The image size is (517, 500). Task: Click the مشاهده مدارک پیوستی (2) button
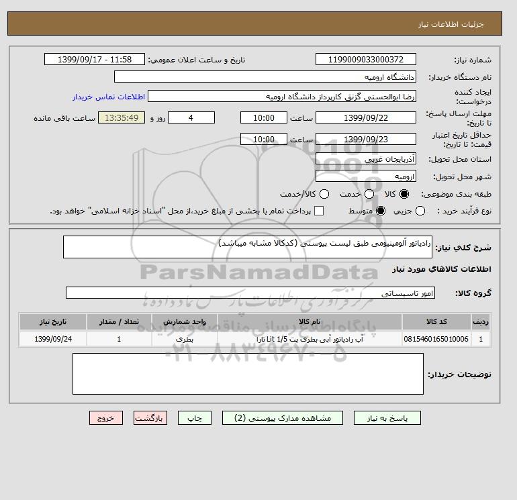[x=283, y=418]
